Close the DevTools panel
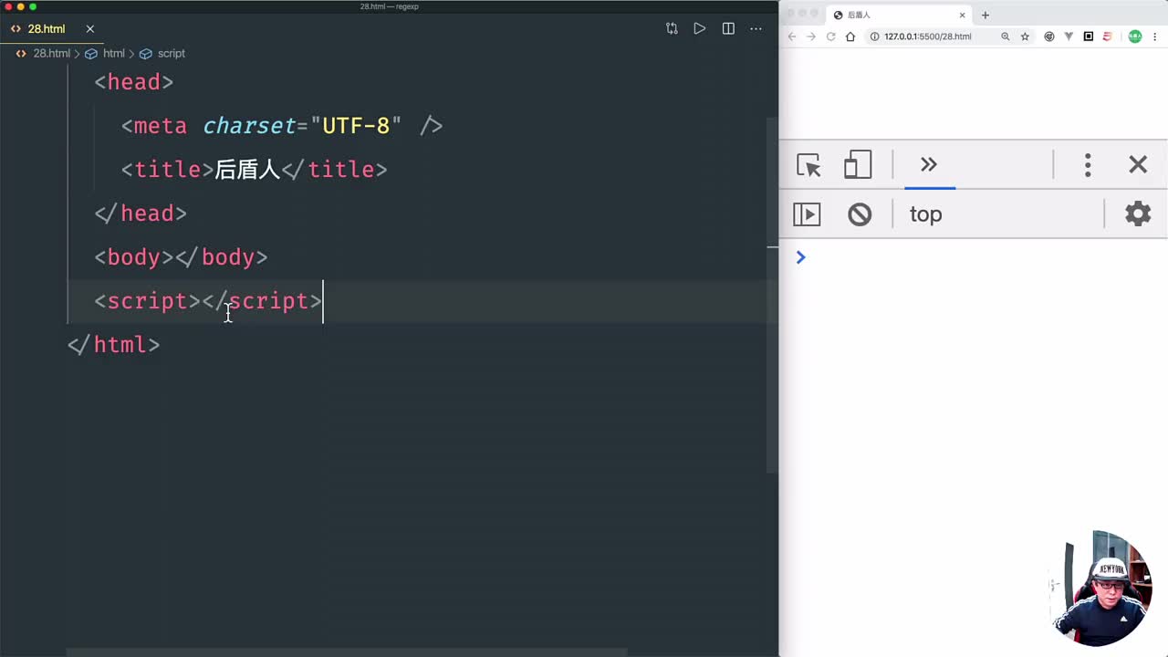 coord(1138,165)
